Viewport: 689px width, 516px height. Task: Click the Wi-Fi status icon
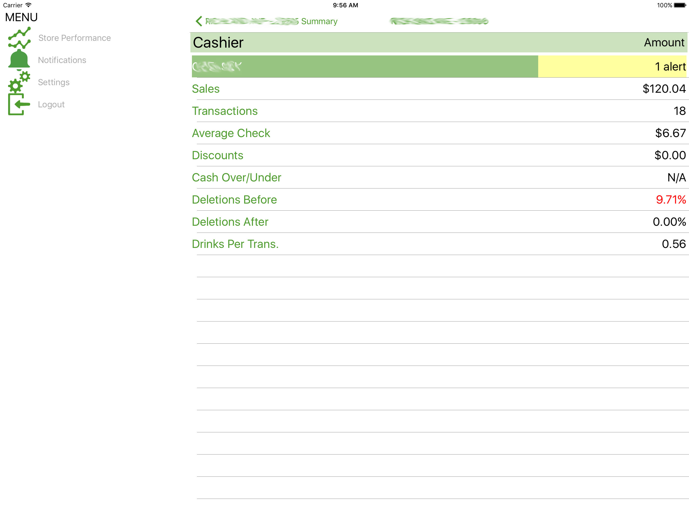28,5
